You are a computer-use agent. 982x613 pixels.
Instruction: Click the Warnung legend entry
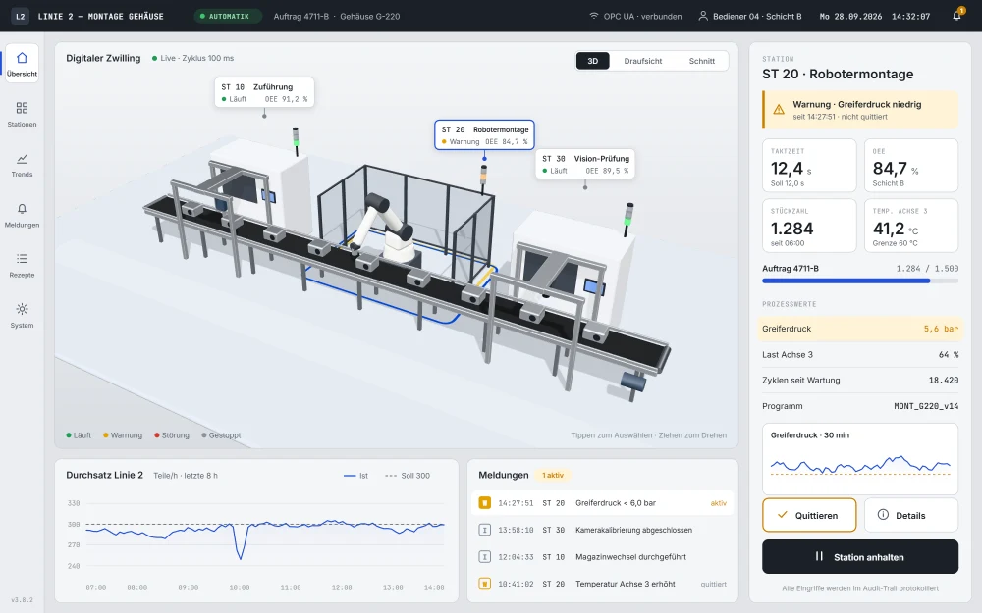click(x=123, y=435)
